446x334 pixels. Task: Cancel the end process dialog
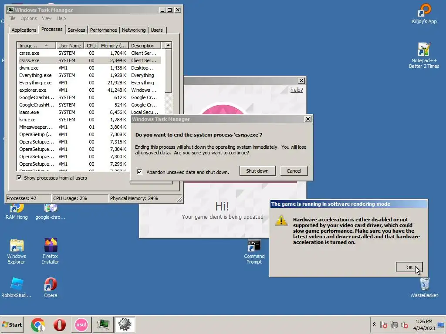point(294,171)
